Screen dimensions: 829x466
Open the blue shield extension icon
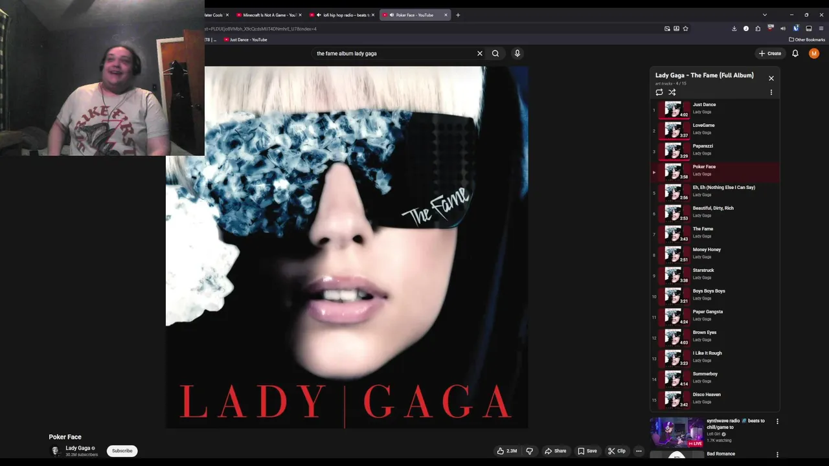tap(796, 28)
